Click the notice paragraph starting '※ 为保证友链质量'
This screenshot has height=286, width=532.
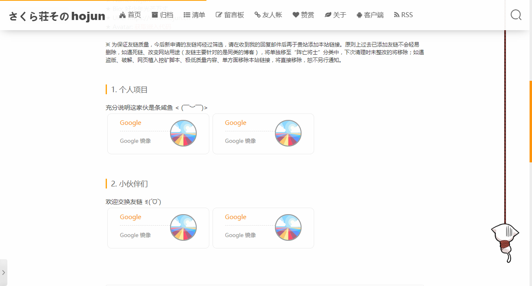coord(265,52)
